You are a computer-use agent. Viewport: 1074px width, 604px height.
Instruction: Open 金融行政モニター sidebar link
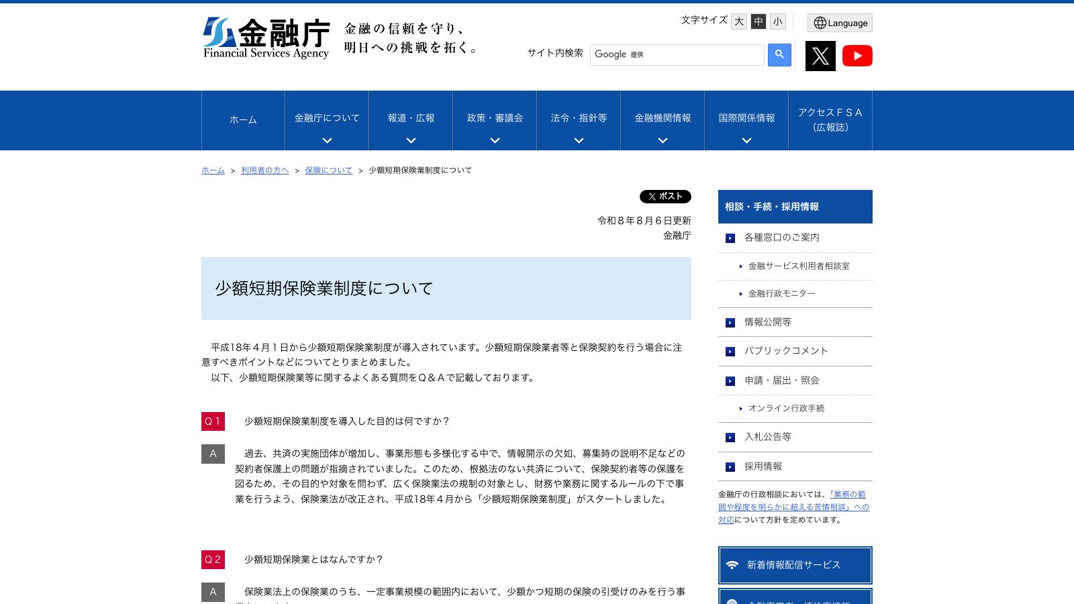(782, 294)
